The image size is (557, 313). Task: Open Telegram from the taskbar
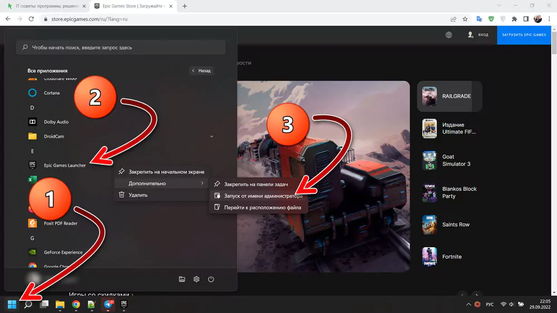(108, 304)
